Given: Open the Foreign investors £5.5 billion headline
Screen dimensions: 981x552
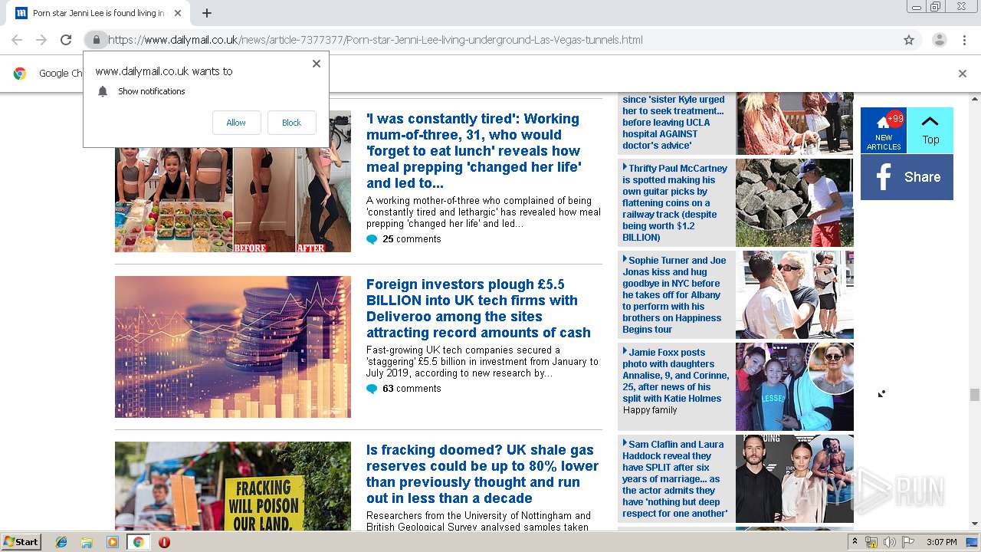Looking at the screenshot, I should pyautogui.click(x=478, y=308).
